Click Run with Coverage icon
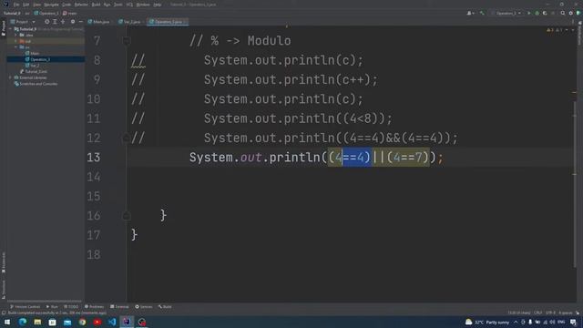Screen dimensions: 583x328 [x=545, y=13]
